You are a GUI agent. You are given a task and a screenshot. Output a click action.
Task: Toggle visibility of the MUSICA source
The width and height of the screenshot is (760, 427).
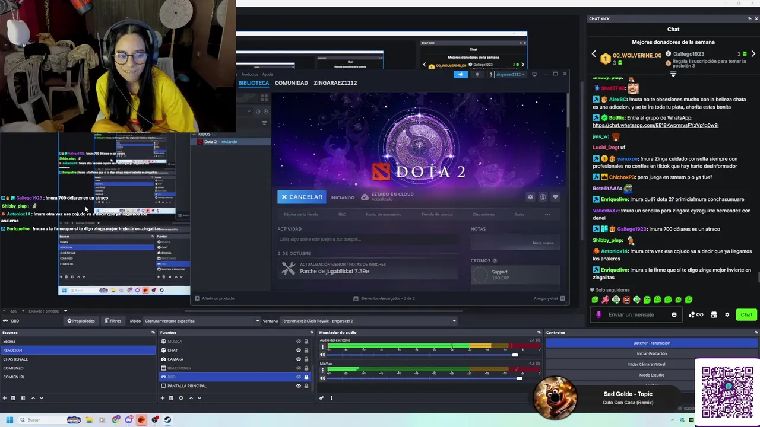click(x=299, y=342)
